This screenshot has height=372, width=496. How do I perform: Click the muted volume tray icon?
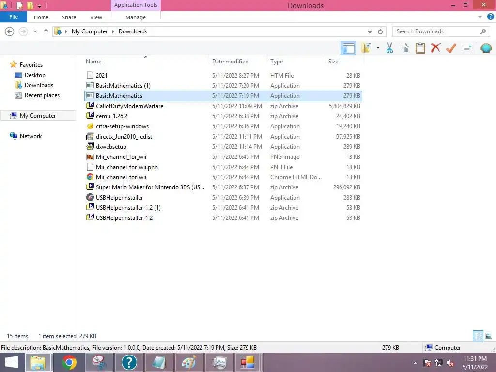[x=450, y=363]
